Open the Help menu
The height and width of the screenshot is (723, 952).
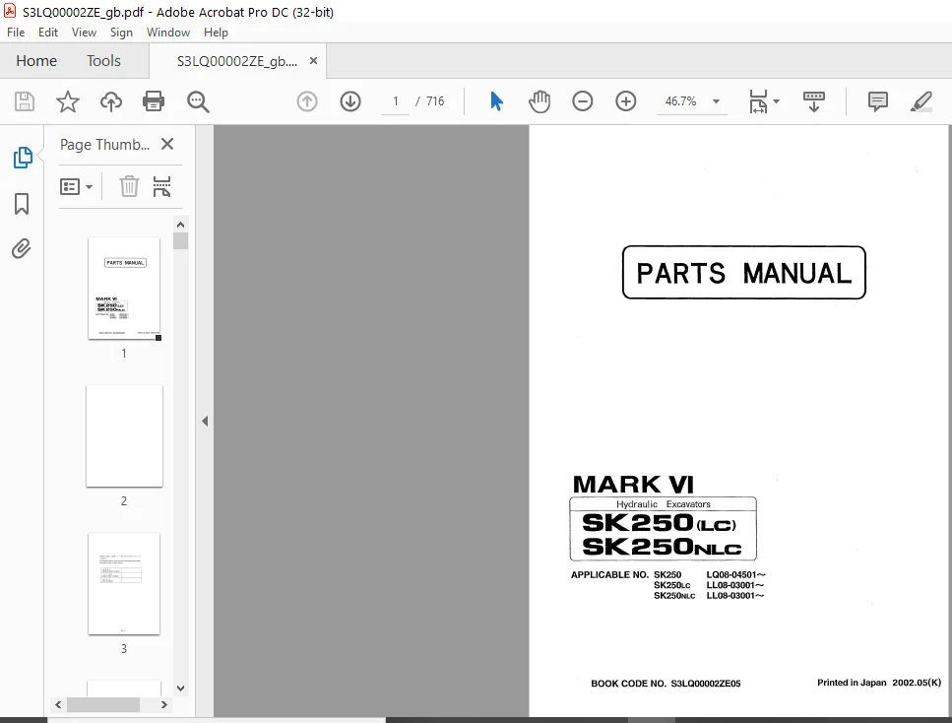[216, 33]
